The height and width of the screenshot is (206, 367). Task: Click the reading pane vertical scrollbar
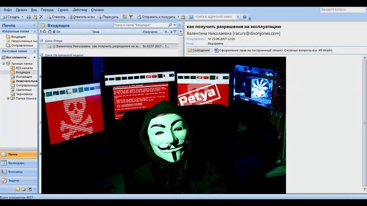coord(365,124)
